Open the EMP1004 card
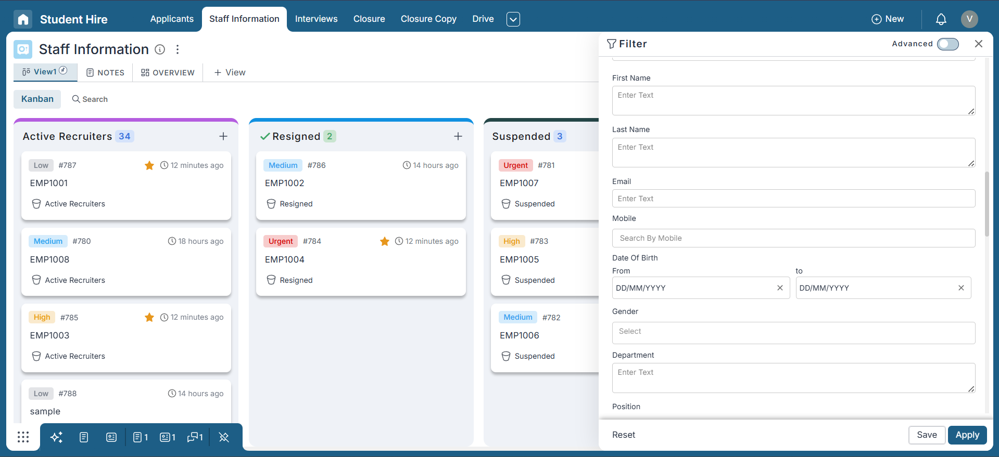This screenshot has width=999, height=457. pyautogui.click(x=361, y=262)
